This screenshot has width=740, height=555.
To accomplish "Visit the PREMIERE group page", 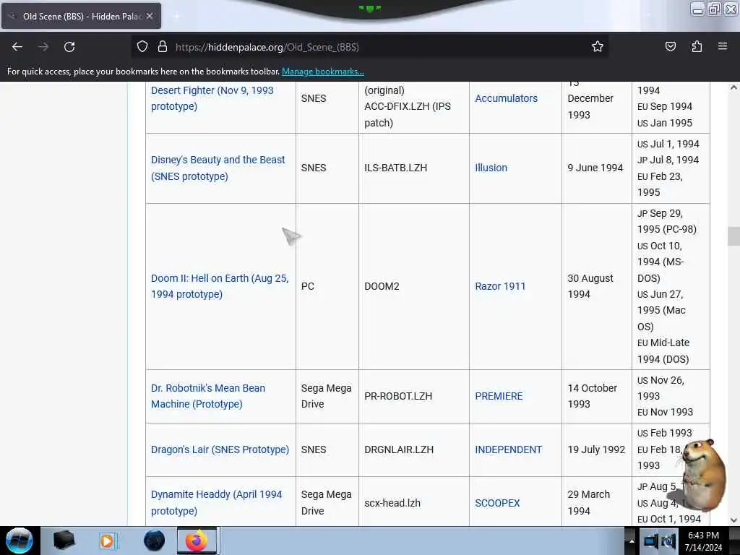I will (499, 396).
